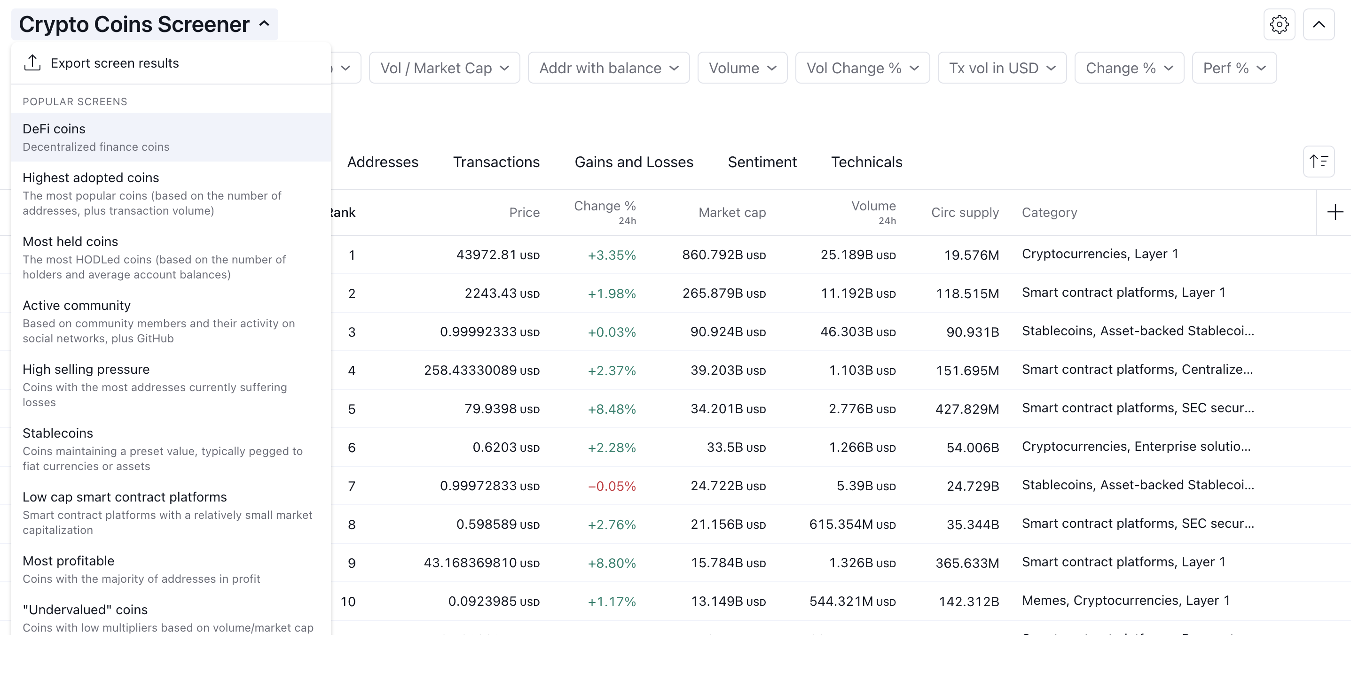Click the sort order icon above the table
This screenshot has width=1351, height=695.
1319,162
